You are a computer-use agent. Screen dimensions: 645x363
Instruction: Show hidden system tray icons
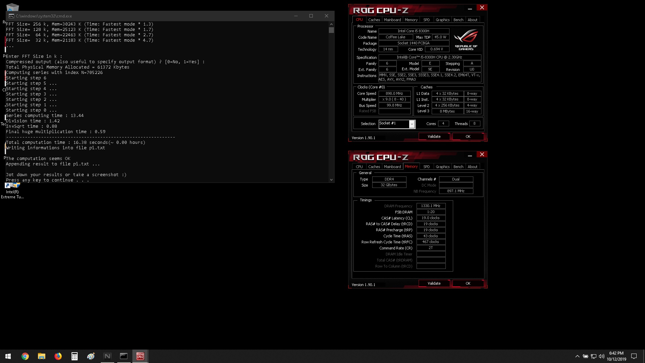tap(577, 356)
